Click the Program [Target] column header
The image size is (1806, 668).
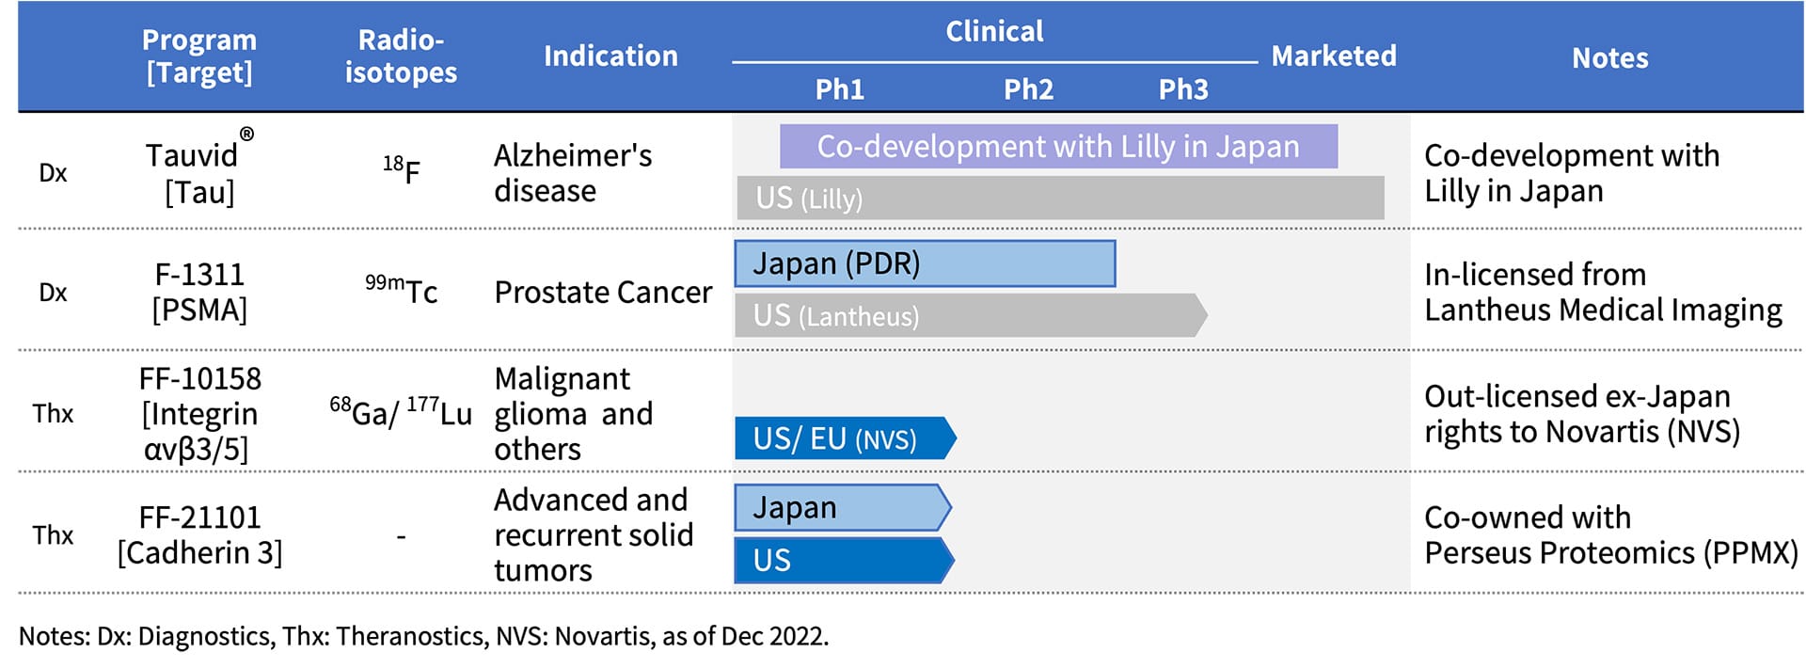pyautogui.click(x=198, y=56)
